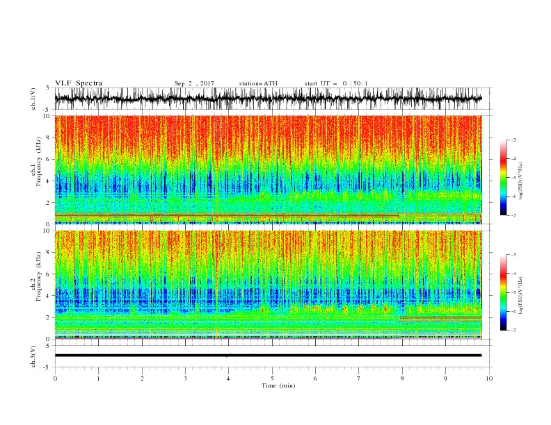Screen dimensions: 551x425
Task: Click the 'ch.1(V)' axis label
Action: pyautogui.click(x=33, y=99)
